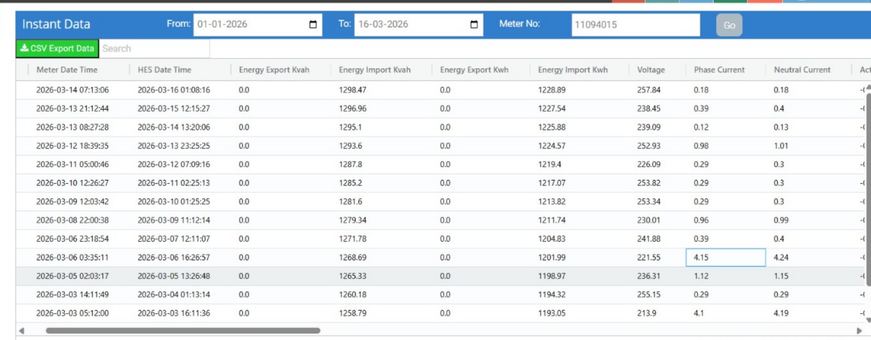Select the row dated 2026-03-05 02:03:17
871x340 pixels.
(72, 276)
